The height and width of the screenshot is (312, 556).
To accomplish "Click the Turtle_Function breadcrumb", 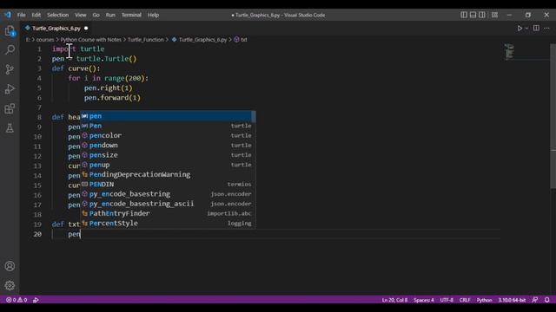I will click(146, 40).
